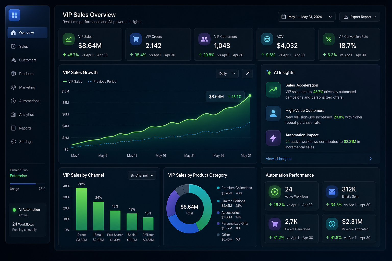The height and width of the screenshot is (261, 392).
Task: Click the $8.64M chart tooltip
Action: pyautogui.click(x=225, y=97)
